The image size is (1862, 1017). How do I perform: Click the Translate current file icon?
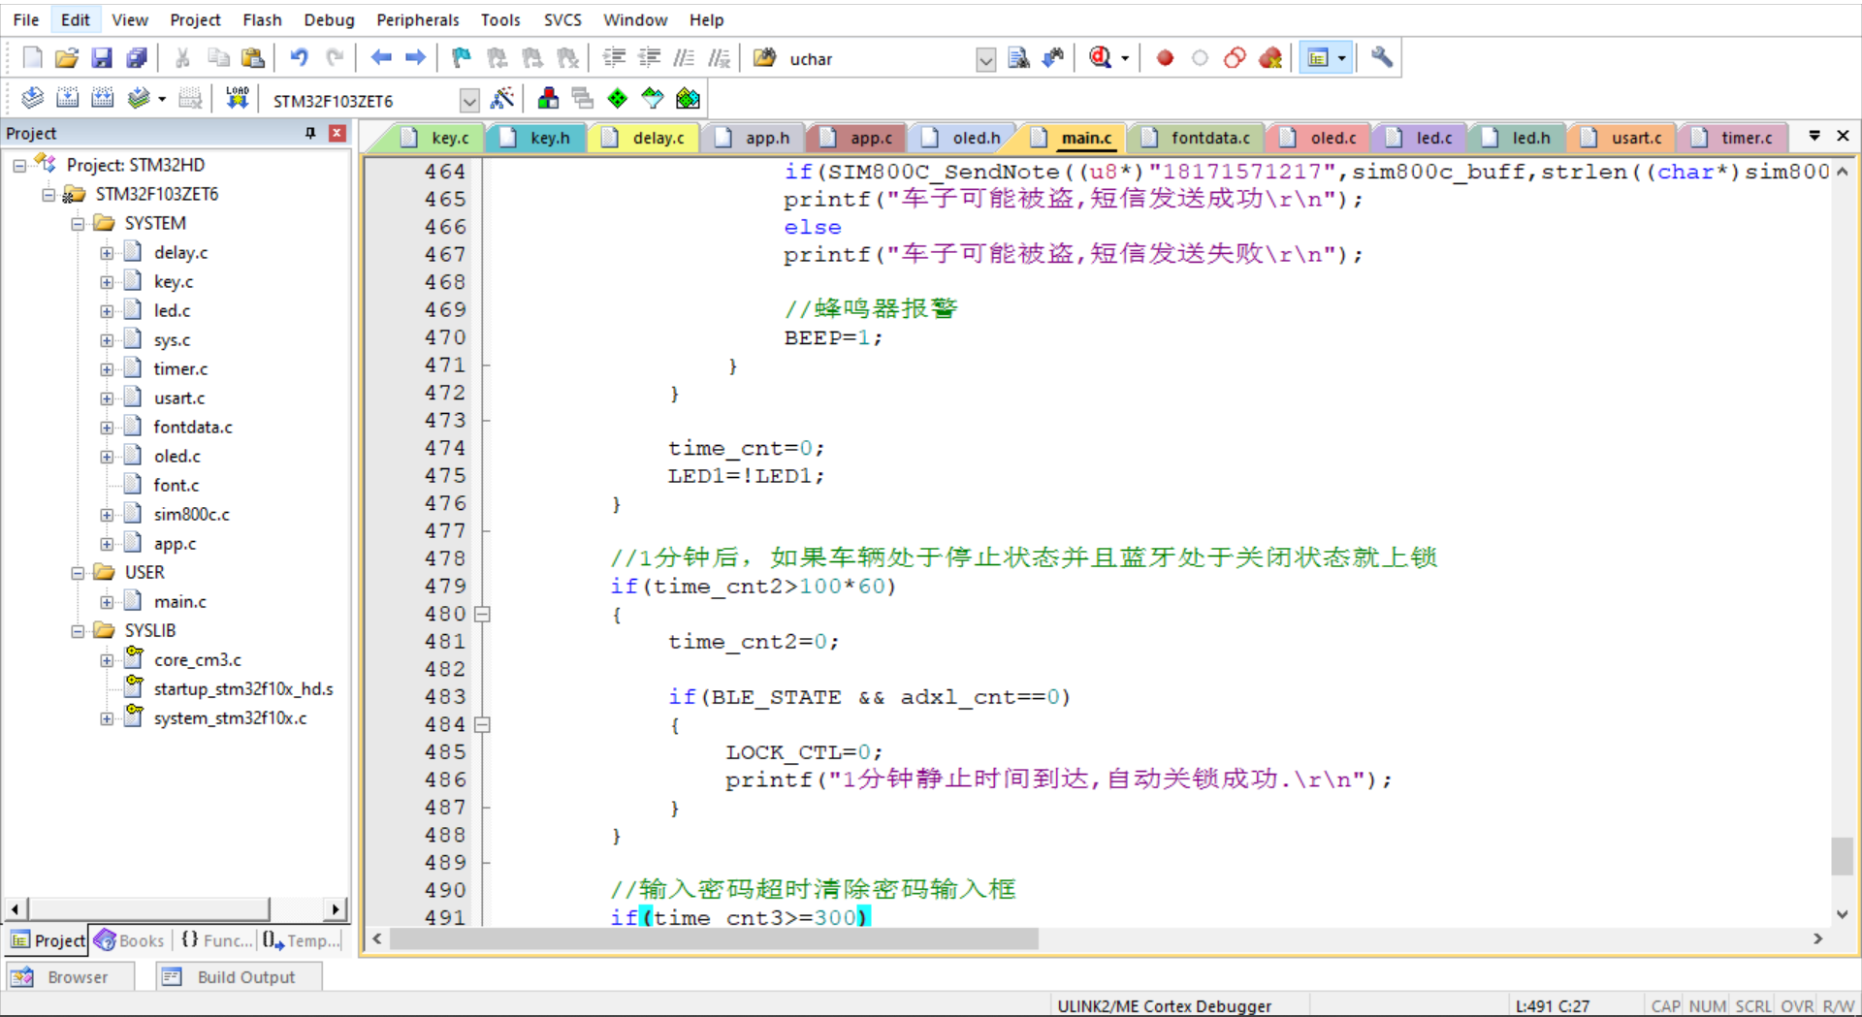tap(32, 98)
